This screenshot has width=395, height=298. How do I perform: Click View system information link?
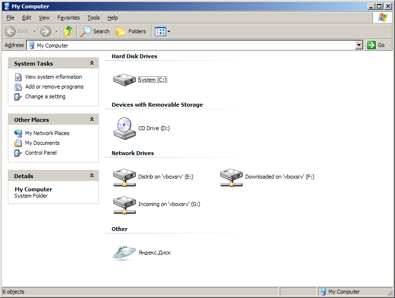point(53,77)
